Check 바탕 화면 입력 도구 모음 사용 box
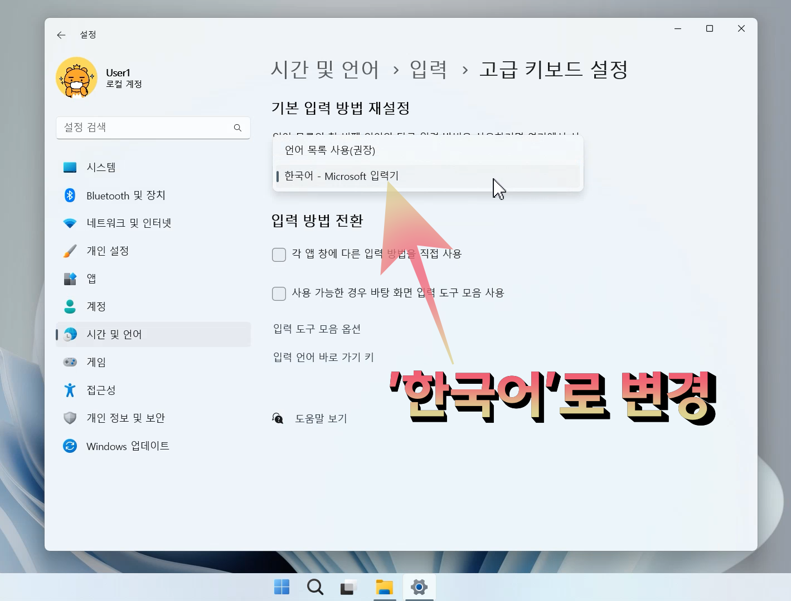The width and height of the screenshot is (791, 601). 279,294
